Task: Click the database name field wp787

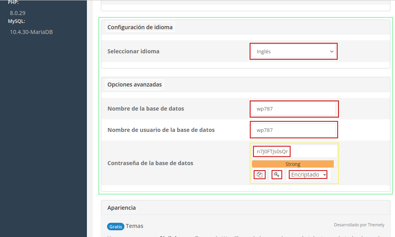Action: tap(294, 109)
